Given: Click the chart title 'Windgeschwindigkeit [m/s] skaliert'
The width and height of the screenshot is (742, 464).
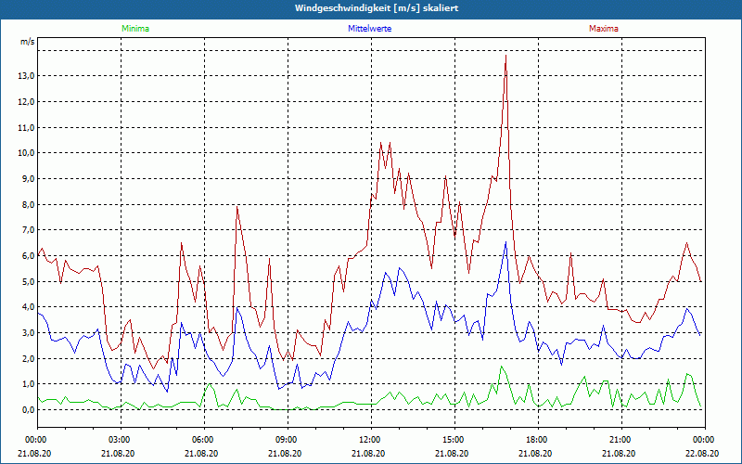Looking at the screenshot, I should 377,8.
